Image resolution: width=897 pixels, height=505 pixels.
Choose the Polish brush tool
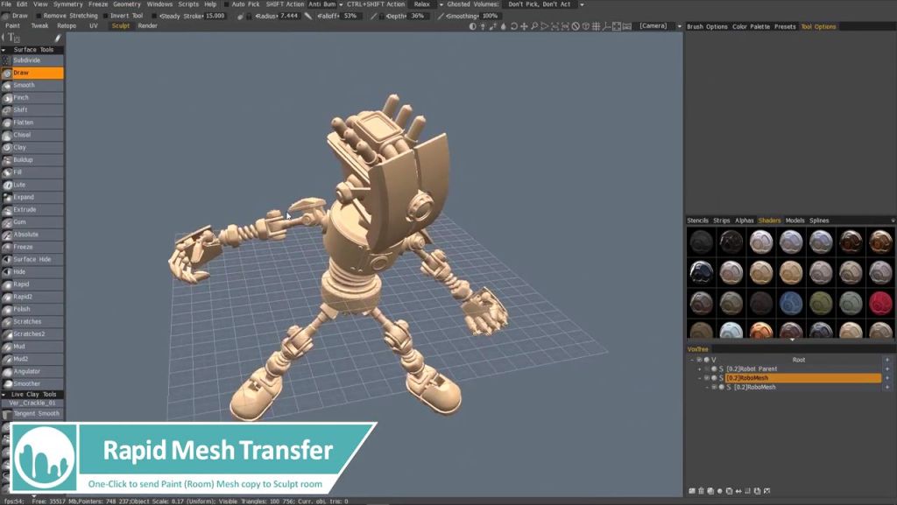click(x=32, y=309)
